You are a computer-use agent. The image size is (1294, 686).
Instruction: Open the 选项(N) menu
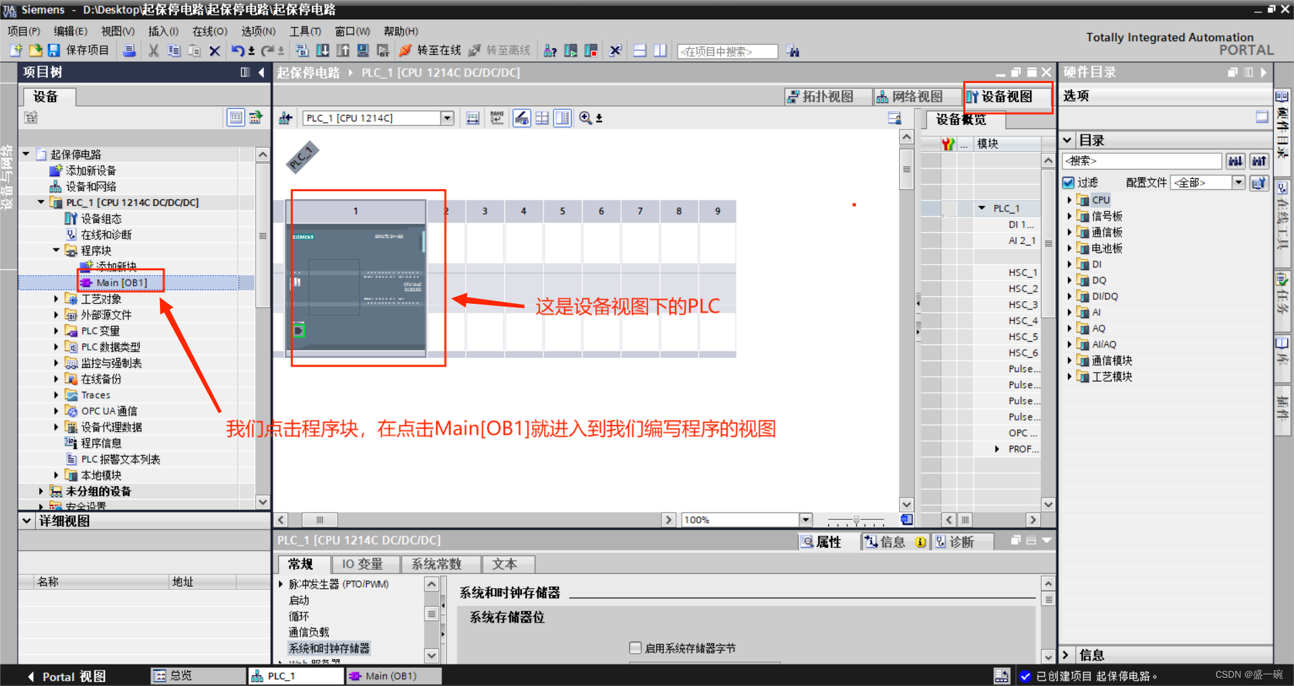[259, 31]
